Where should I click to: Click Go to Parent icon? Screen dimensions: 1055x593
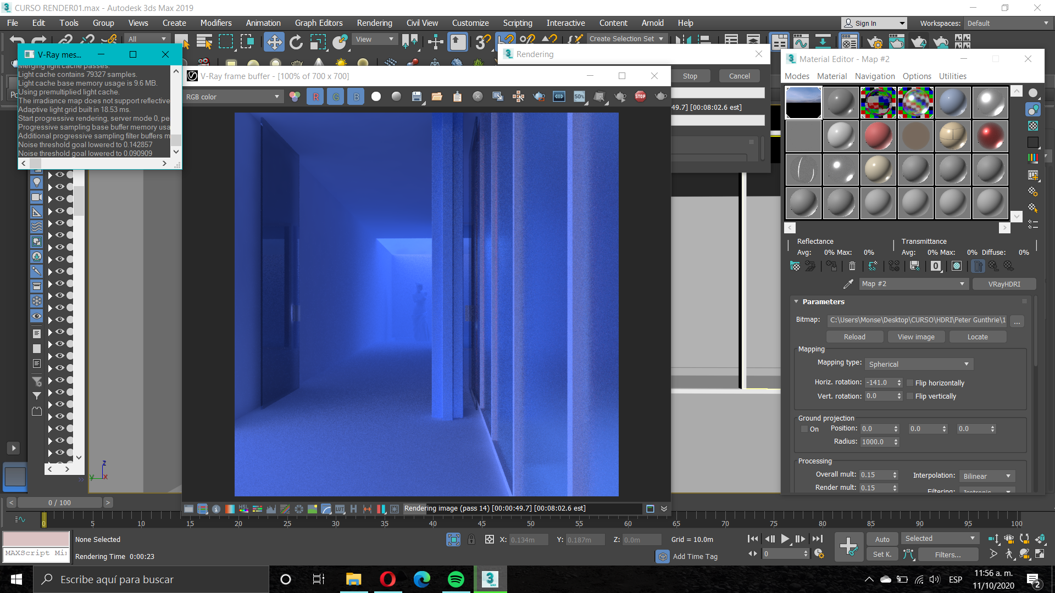click(x=993, y=266)
